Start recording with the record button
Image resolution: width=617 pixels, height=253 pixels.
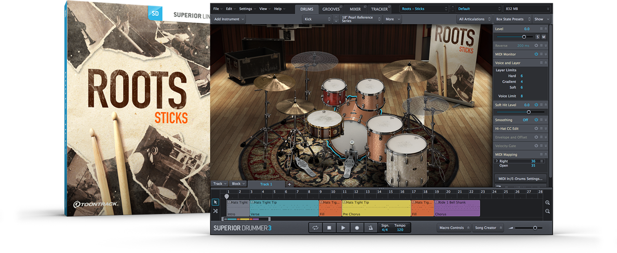pos(357,228)
